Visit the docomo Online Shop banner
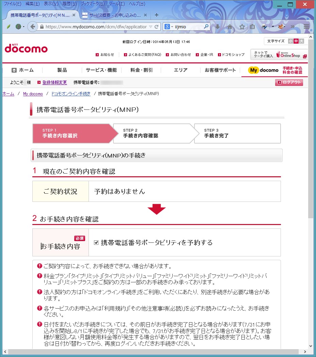Image resolution: width=316 pixels, height=357 pixels. tap(279, 55)
